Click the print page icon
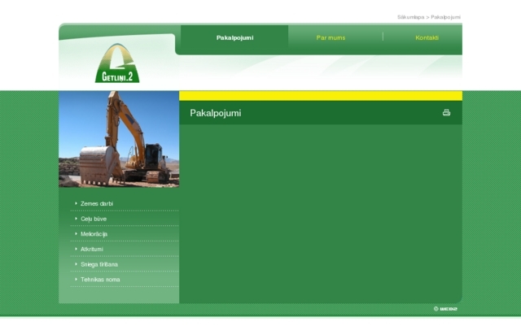Viewport: 521px width, 326px height. click(446, 112)
